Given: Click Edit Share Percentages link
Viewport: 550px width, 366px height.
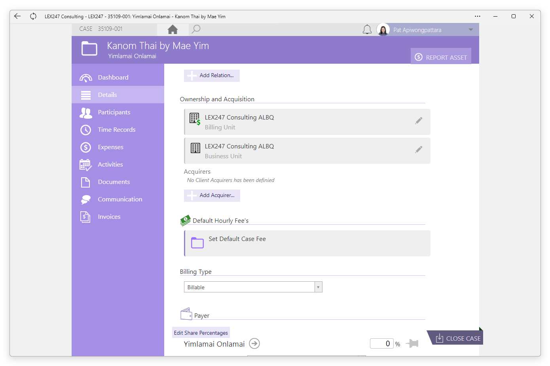Looking at the screenshot, I should [x=201, y=333].
